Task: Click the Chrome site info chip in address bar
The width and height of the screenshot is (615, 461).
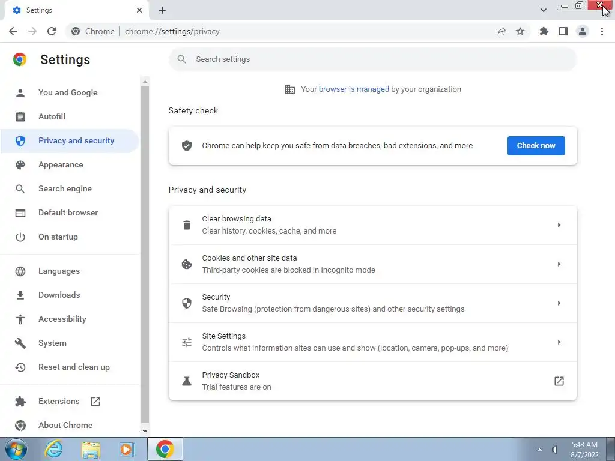Action: pos(93,31)
